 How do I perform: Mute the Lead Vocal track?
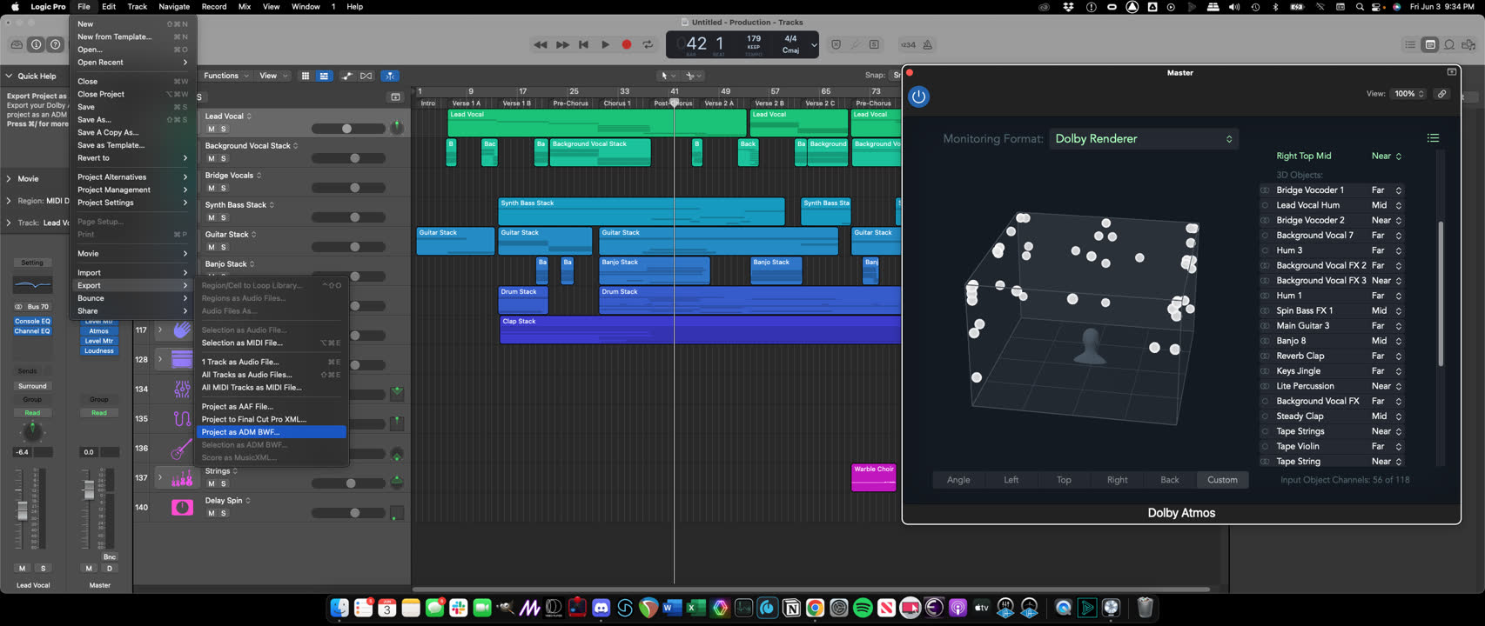(211, 129)
